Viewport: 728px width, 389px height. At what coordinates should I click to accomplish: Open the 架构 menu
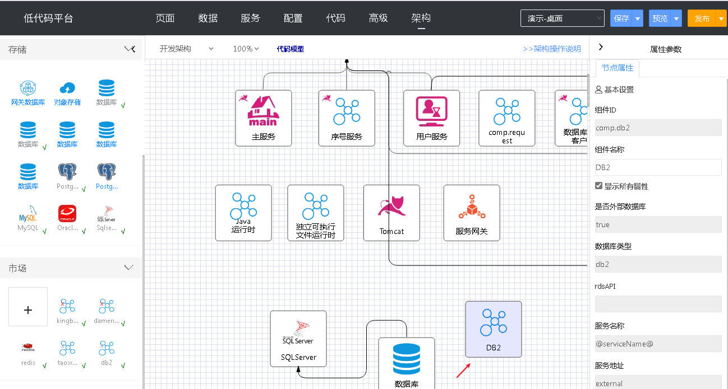tap(421, 18)
